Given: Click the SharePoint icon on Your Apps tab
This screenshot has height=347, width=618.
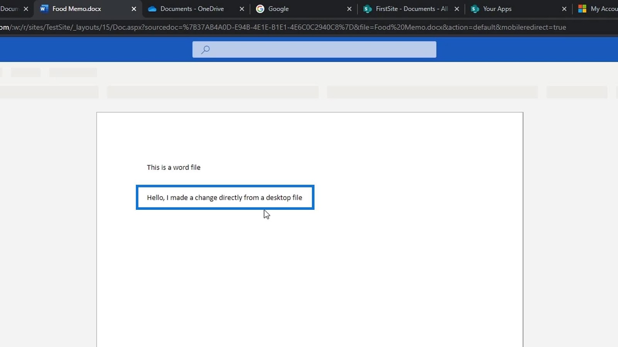Looking at the screenshot, I should pos(475,9).
